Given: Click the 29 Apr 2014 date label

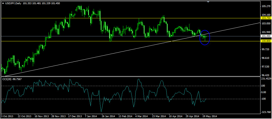Looking at the screenshot, I should 193,116.
